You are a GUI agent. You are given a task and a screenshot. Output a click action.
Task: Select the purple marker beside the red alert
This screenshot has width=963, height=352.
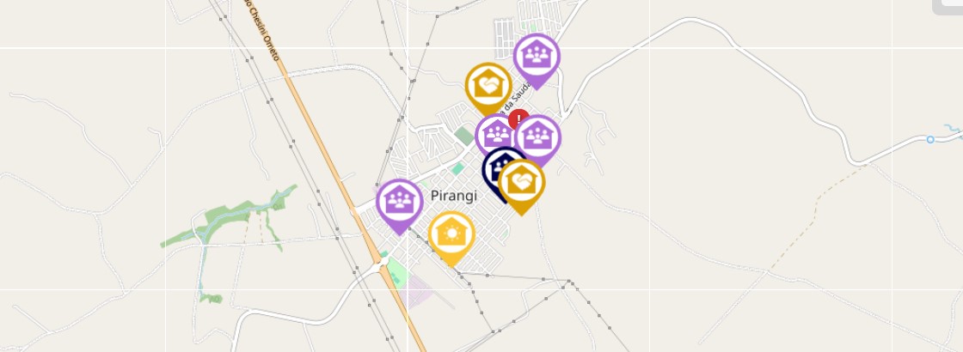click(x=494, y=135)
